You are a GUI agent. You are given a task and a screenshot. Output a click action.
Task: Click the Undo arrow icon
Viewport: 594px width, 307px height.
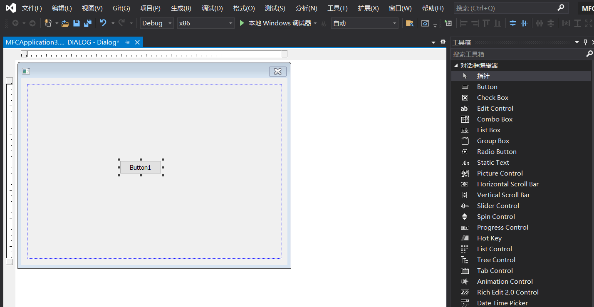pos(103,23)
